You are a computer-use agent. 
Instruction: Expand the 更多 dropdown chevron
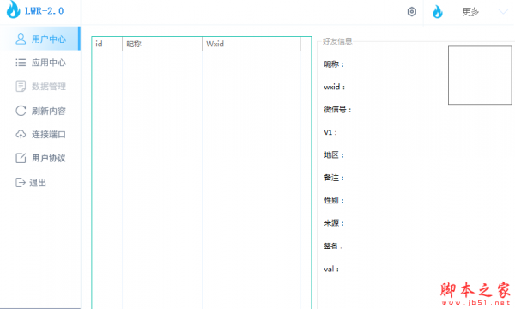tap(503, 12)
